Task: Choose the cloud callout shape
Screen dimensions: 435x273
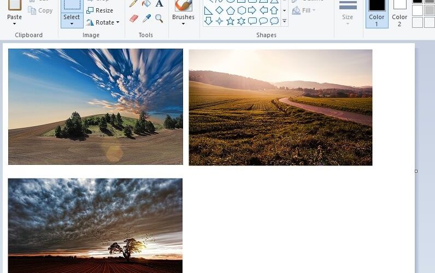Action: [274, 21]
